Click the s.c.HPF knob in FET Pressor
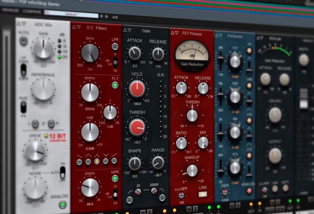Viewport: 314px width, 214px height. [181, 195]
